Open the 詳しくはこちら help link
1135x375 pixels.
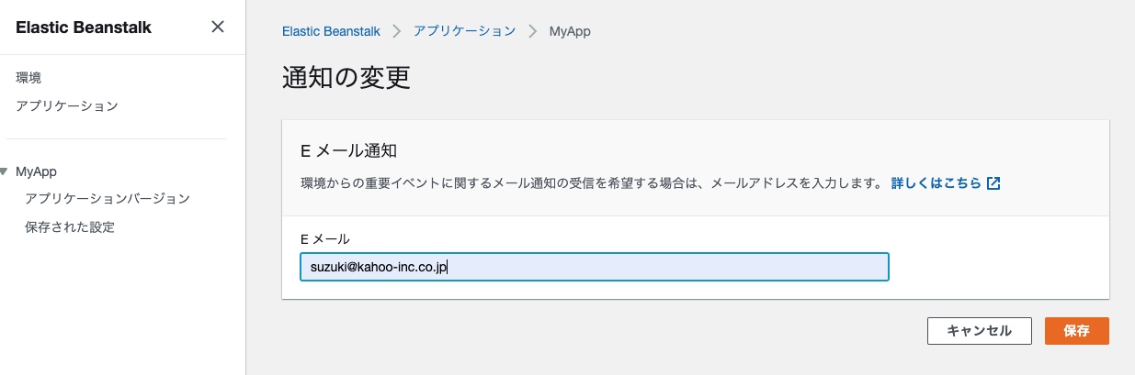point(936,182)
